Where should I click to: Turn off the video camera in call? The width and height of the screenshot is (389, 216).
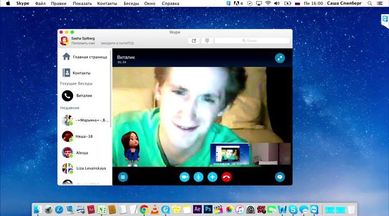coord(185,177)
